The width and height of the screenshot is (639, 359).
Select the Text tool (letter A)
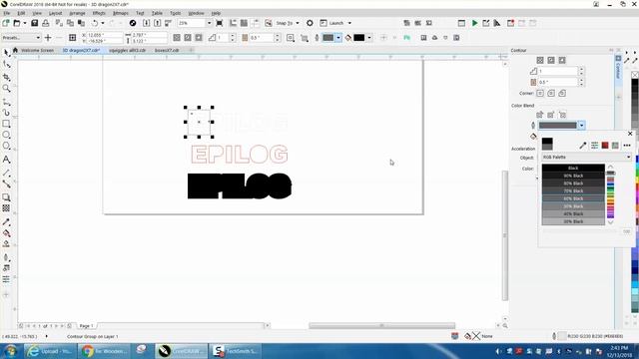[7, 160]
